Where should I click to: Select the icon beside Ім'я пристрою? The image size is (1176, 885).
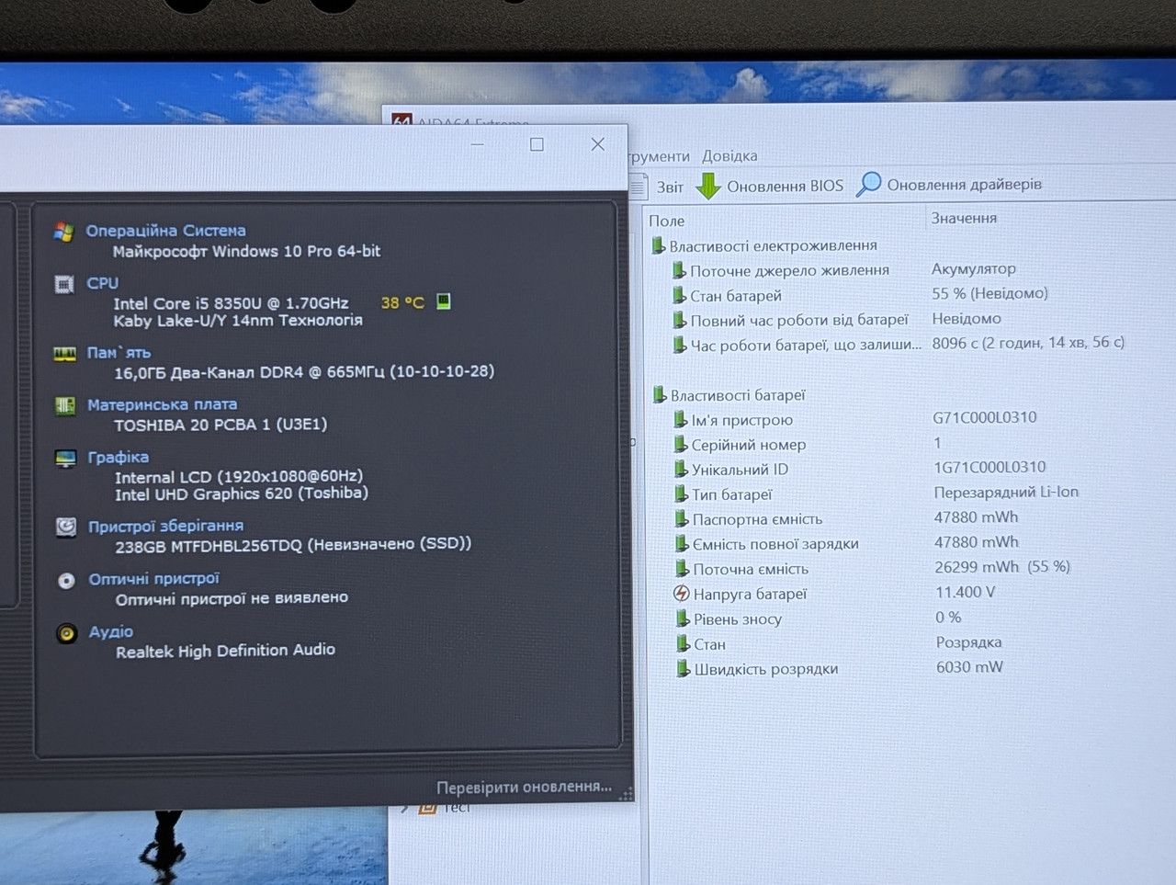[x=680, y=420]
